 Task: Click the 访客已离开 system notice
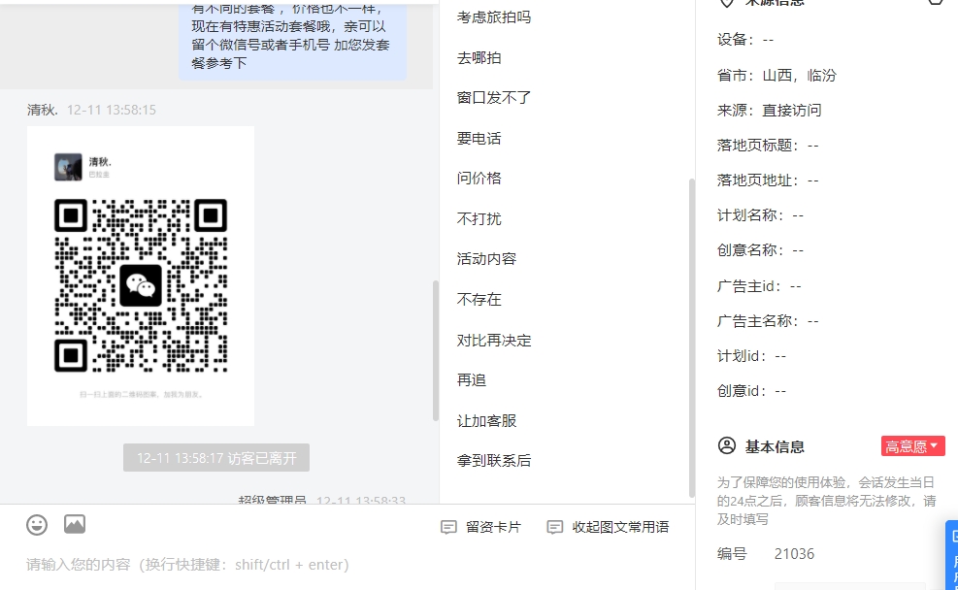click(216, 457)
